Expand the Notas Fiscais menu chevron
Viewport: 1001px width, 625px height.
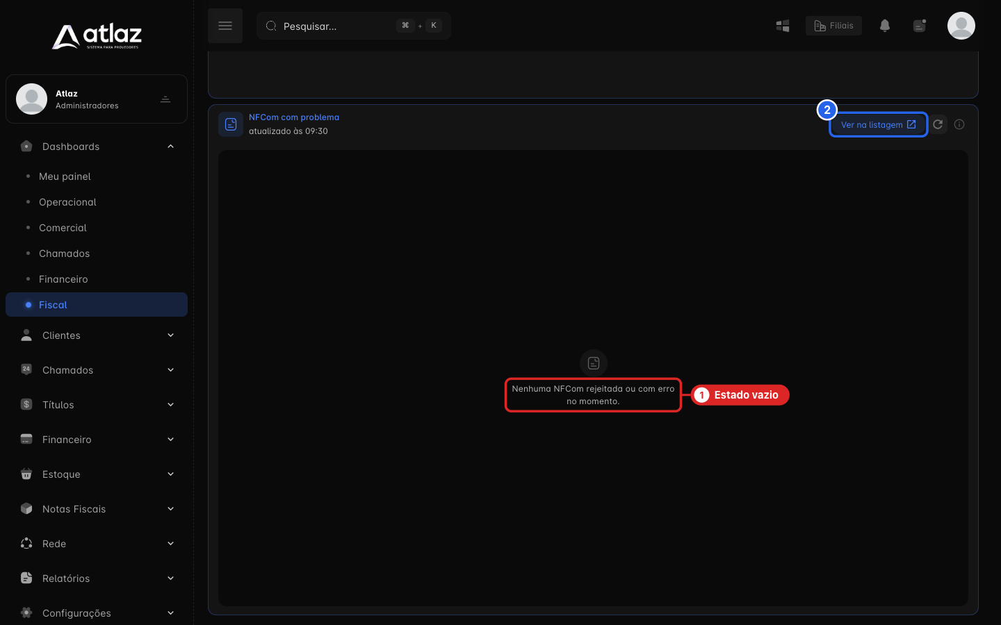[x=170, y=509]
